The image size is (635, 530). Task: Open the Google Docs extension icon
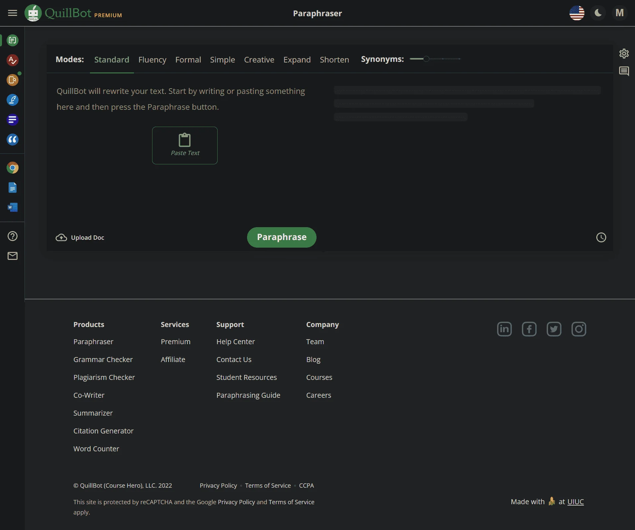coord(13,188)
